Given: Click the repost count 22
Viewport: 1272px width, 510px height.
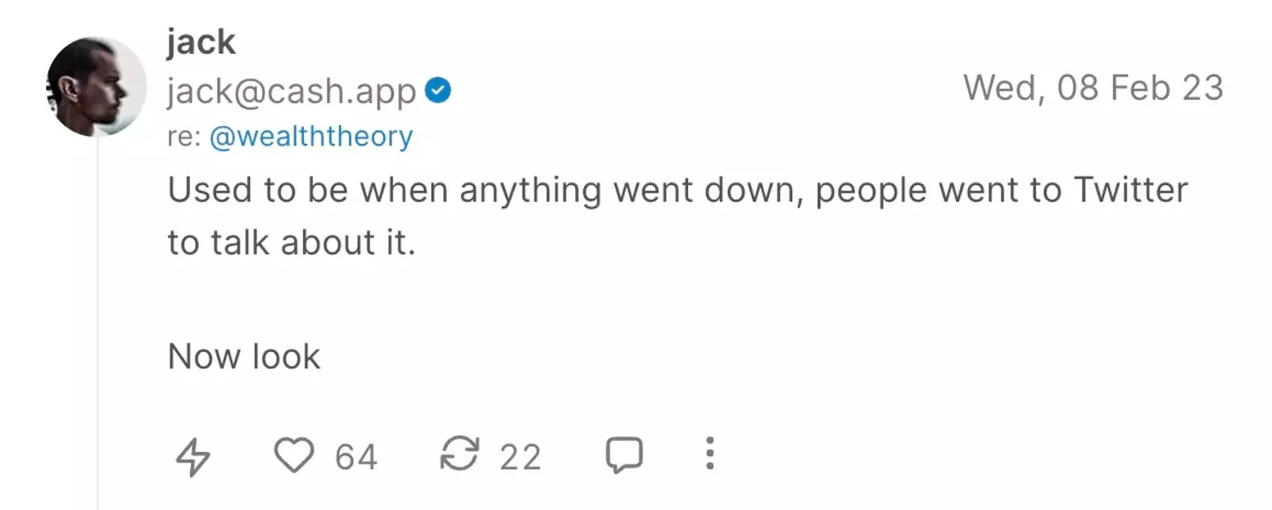Looking at the screenshot, I should click(519, 457).
